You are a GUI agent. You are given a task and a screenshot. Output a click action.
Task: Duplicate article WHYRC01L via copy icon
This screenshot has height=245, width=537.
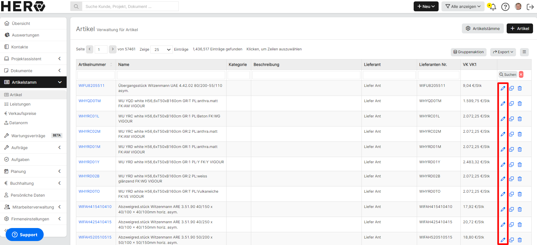[x=511, y=119]
